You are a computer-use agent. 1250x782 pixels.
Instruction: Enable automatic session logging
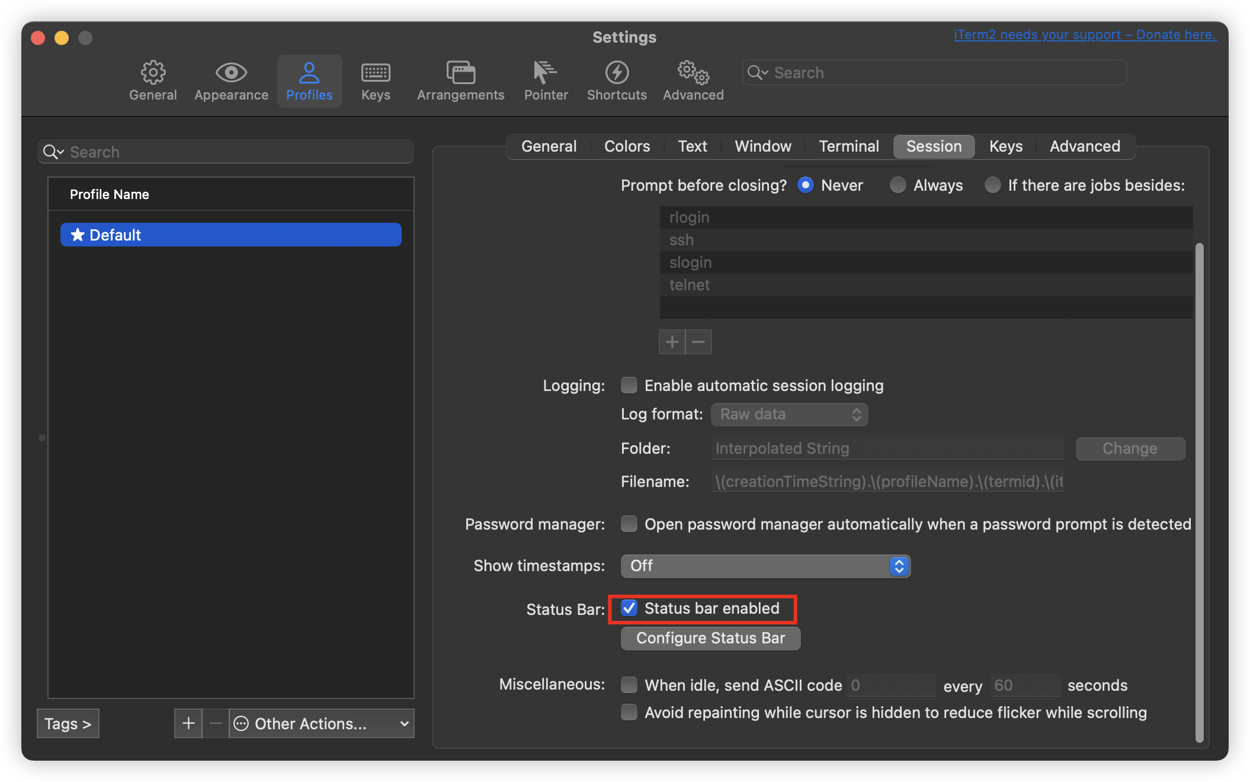[629, 386]
